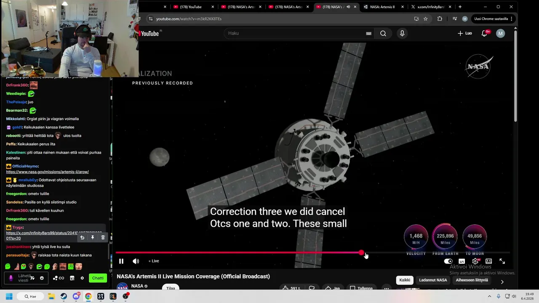
Task: View site information icon in address bar
Action: 151,19
